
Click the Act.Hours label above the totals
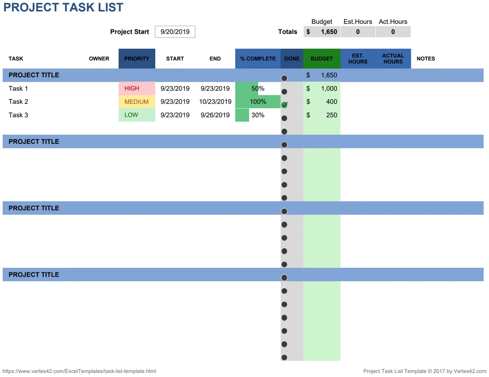click(x=393, y=22)
